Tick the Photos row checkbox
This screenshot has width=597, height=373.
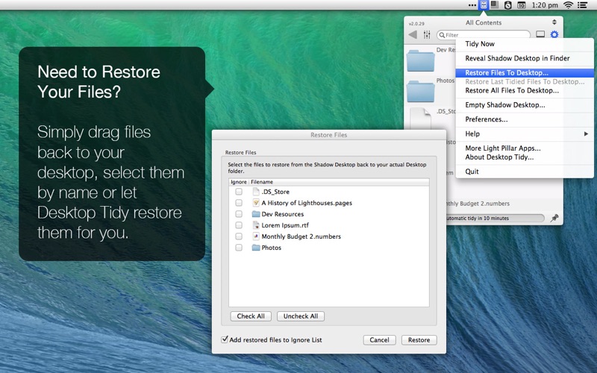(x=239, y=248)
